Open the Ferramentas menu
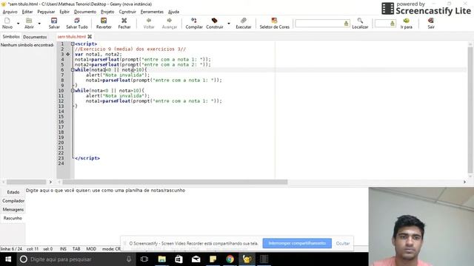The width and height of the screenshot is (474, 266). [152, 12]
